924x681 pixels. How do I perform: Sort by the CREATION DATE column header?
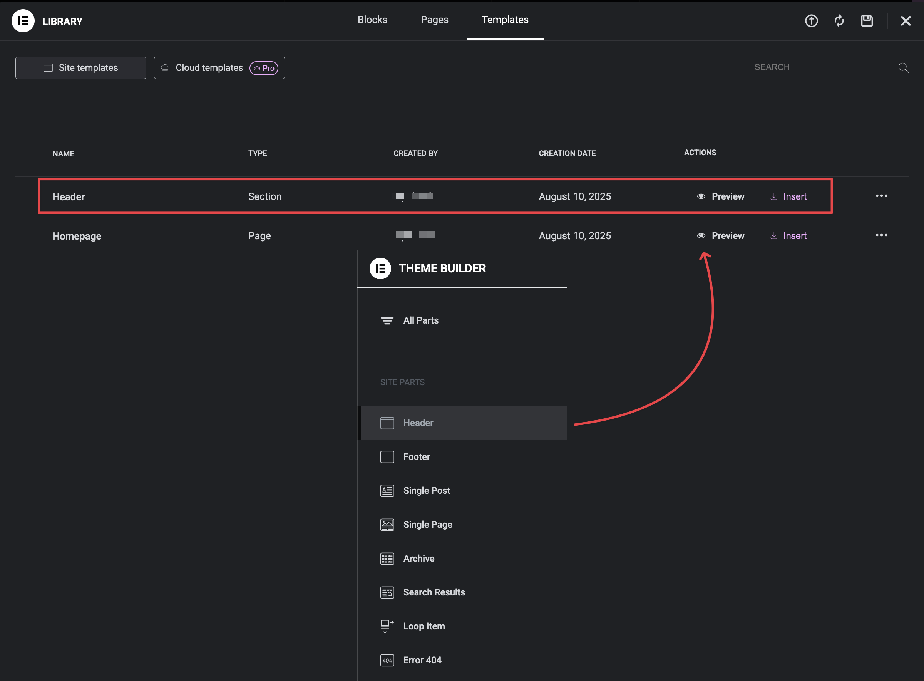tap(567, 153)
